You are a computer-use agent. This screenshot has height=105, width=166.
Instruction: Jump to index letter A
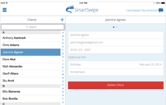[63, 33]
